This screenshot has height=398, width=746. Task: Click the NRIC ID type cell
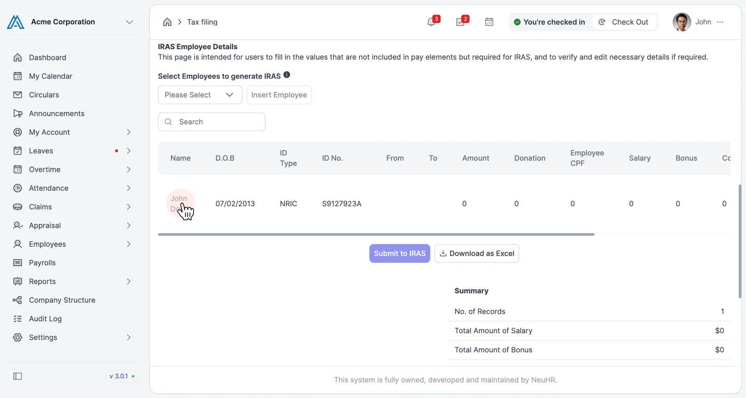coord(289,204)
